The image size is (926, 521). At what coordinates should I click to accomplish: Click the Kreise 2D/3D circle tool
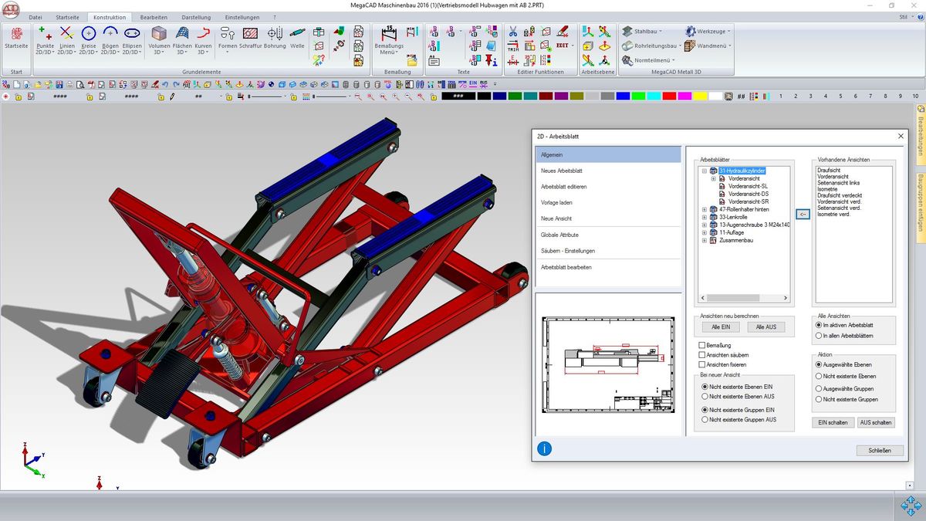pos(88,38)
